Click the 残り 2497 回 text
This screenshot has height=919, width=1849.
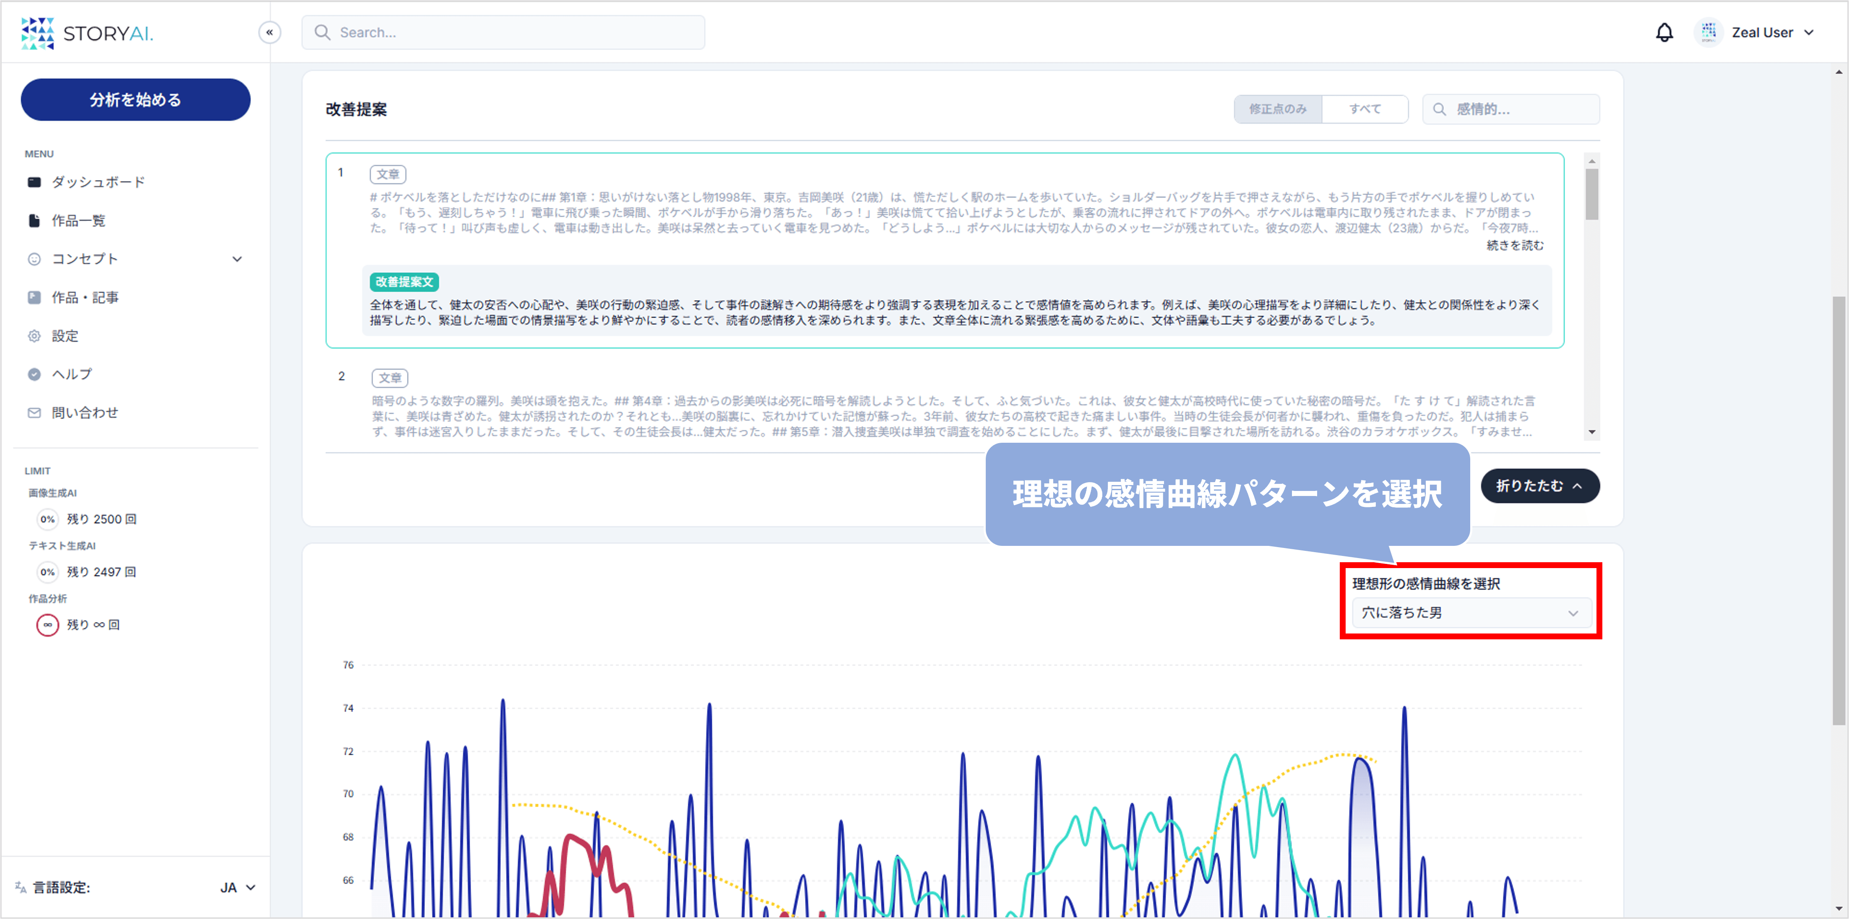[101, 572]
